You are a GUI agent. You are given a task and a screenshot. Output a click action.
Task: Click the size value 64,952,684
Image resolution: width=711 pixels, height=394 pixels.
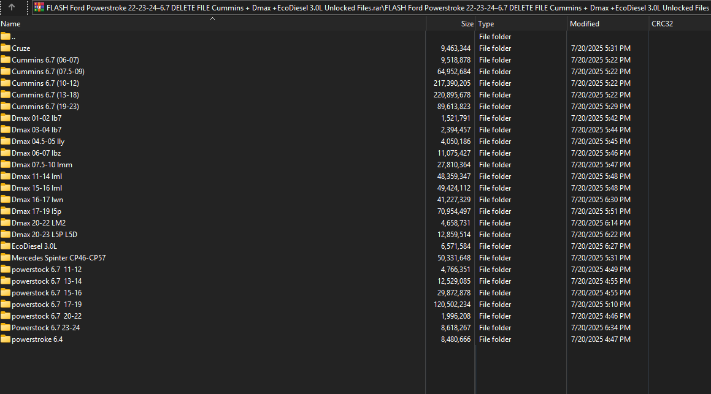pos(454,72)
